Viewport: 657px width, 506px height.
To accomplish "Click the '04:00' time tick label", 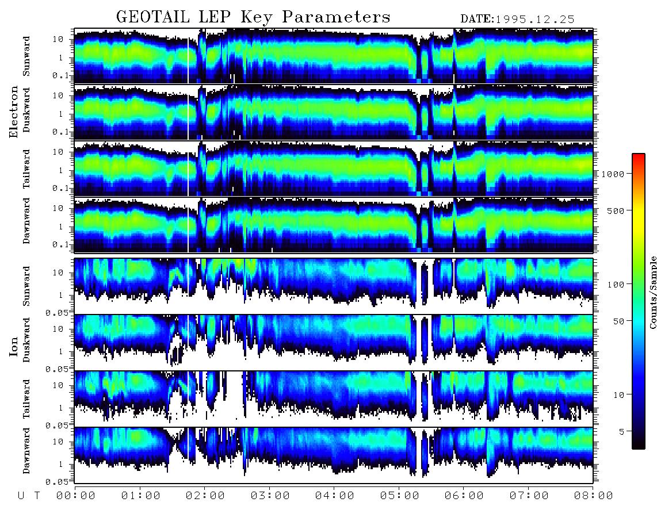I will pos(335,496).
